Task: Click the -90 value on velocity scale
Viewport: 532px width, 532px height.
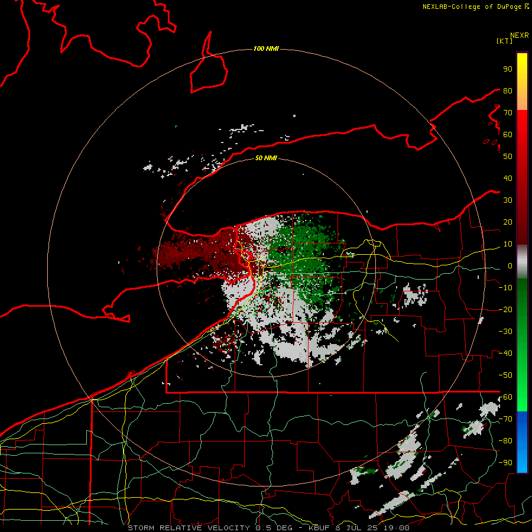Action: point(505,463)
